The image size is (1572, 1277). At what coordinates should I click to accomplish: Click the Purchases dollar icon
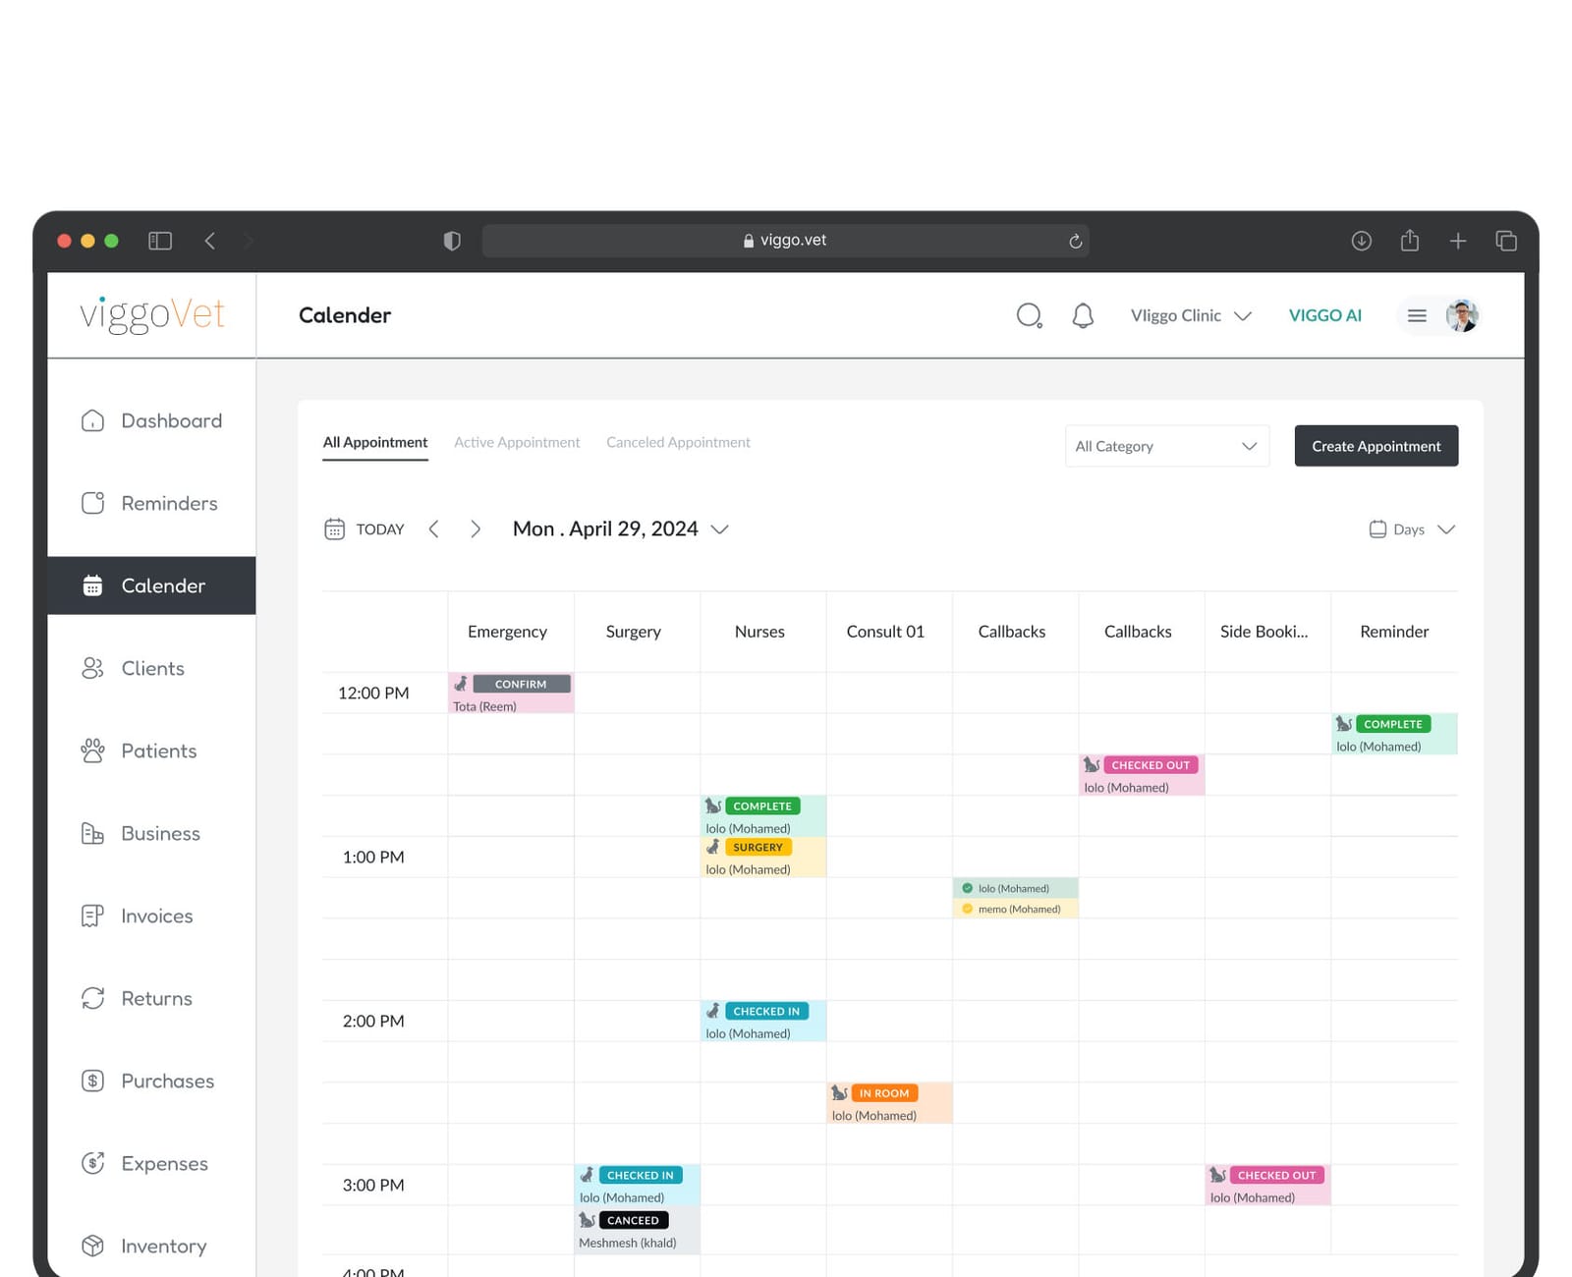click(92, 1081)
